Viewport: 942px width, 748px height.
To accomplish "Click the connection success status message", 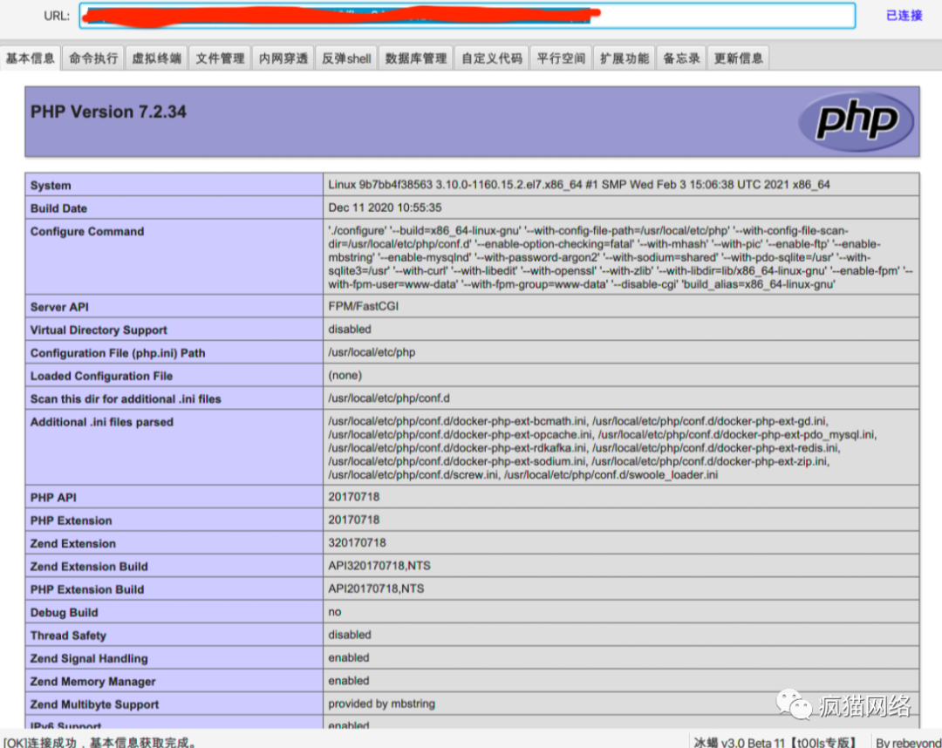I will coord(100,742).
